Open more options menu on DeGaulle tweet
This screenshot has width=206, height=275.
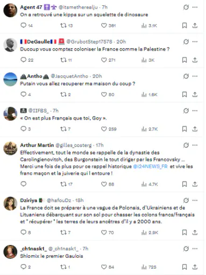click(x=195, y=42)
